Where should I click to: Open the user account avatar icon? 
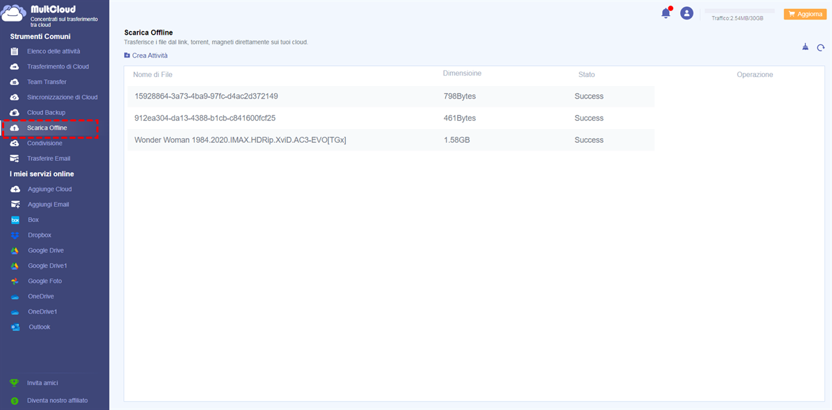(687, 13)
